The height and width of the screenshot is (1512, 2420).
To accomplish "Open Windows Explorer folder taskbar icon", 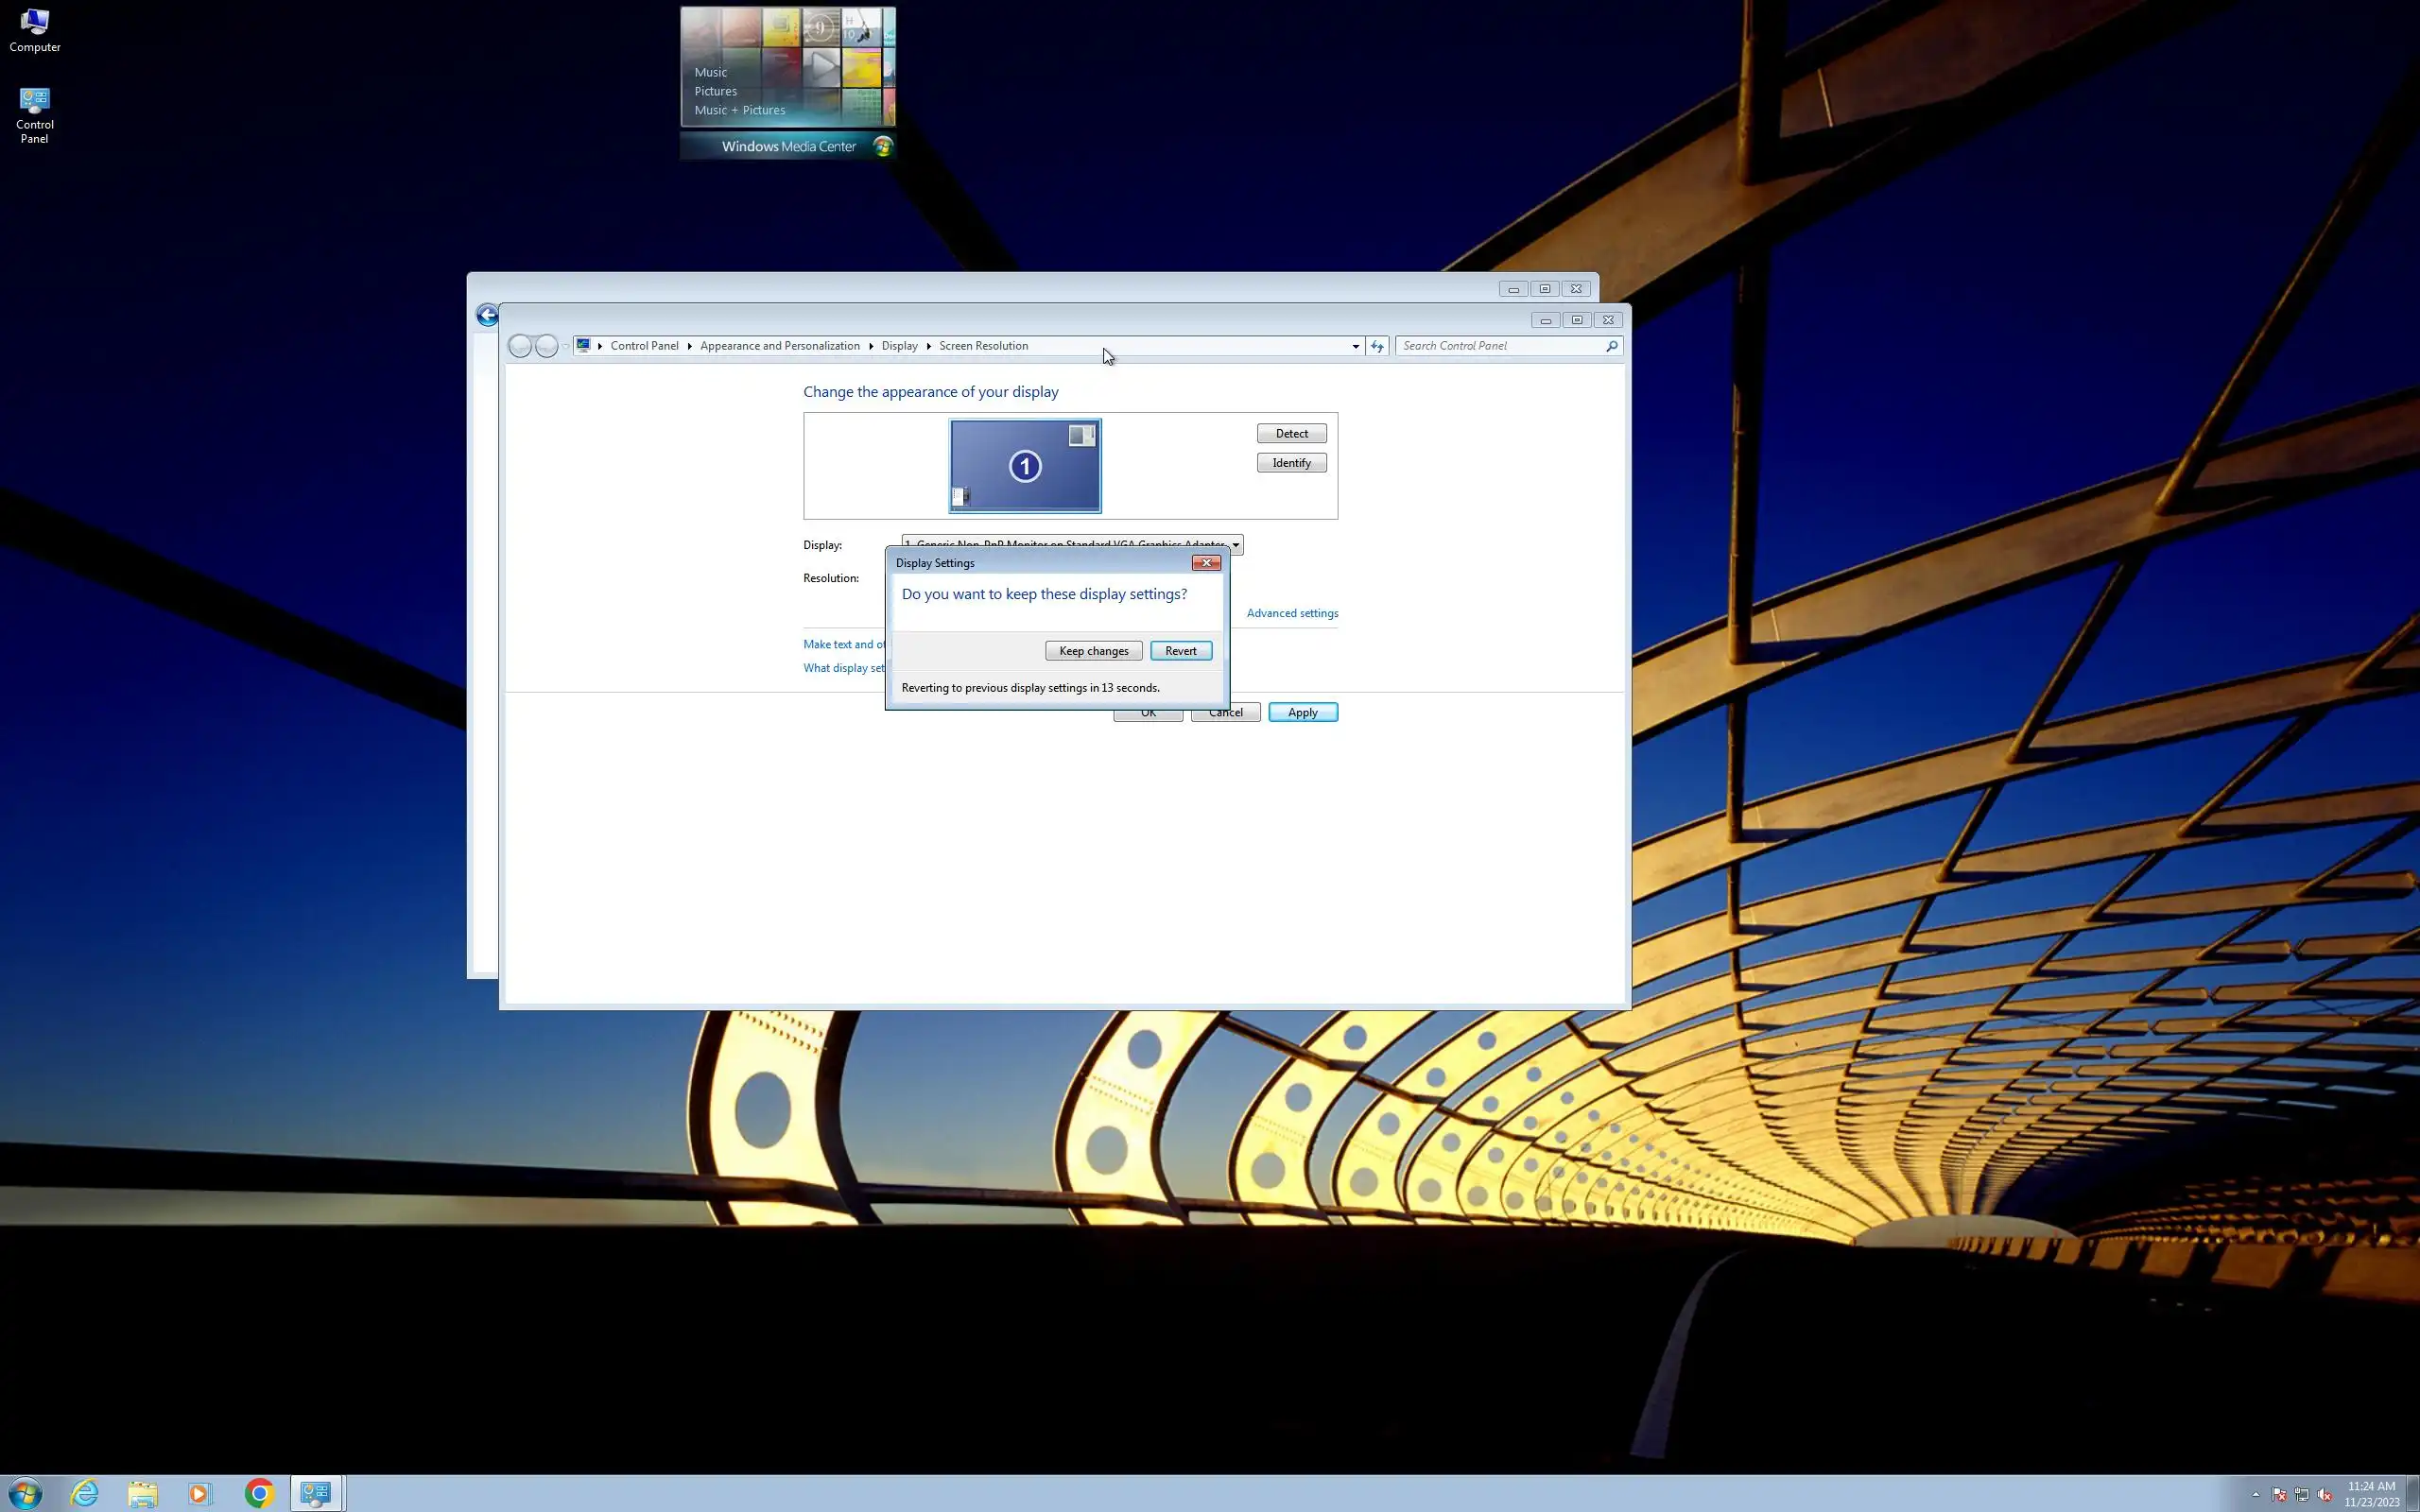I will 143,1493.
